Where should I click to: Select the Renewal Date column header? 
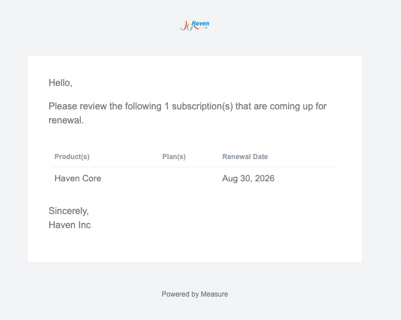(x=245, y=157)
